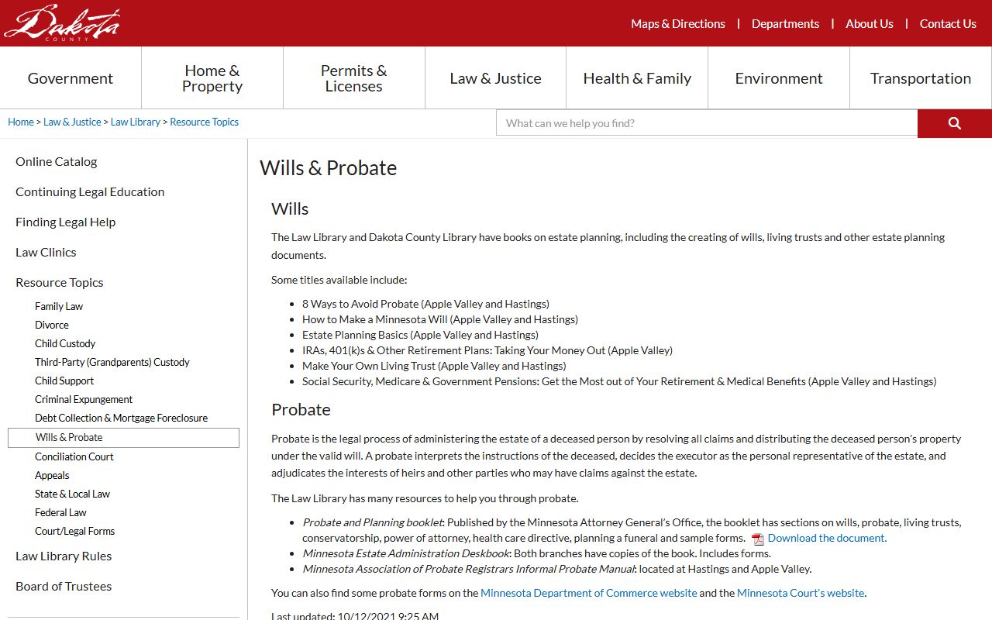Open Home & Property menu
Image resolution: width=992 pixels, height=620 pixels.
click(212, 78)
